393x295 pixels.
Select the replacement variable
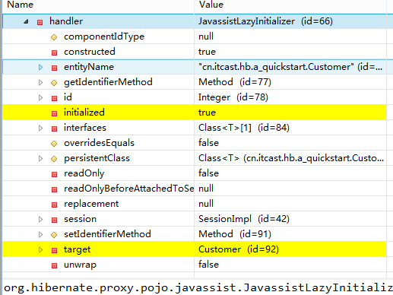click(91, 204)
